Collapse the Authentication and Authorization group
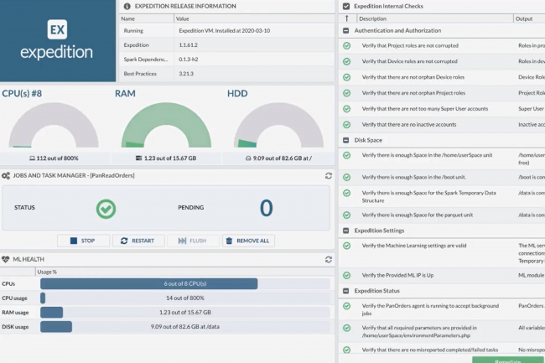The image size is (545, 363). (345, 31)
